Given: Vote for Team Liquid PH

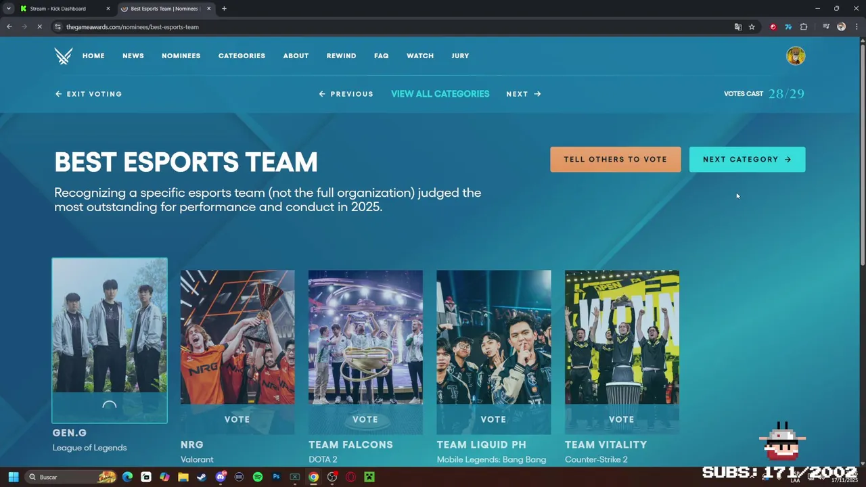Looking at the screenshot, I should point(494,419).
